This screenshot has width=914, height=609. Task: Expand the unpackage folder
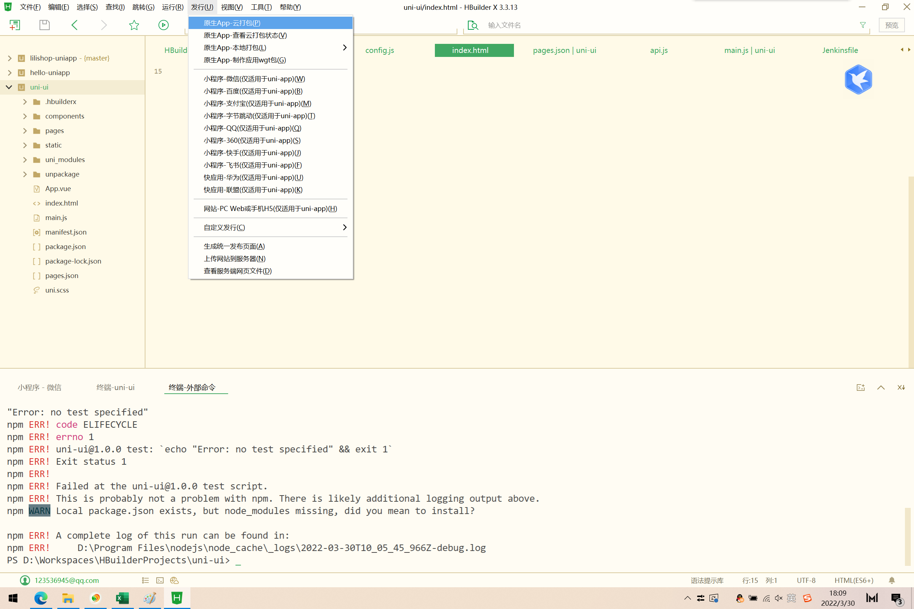[x=25, y=174]
